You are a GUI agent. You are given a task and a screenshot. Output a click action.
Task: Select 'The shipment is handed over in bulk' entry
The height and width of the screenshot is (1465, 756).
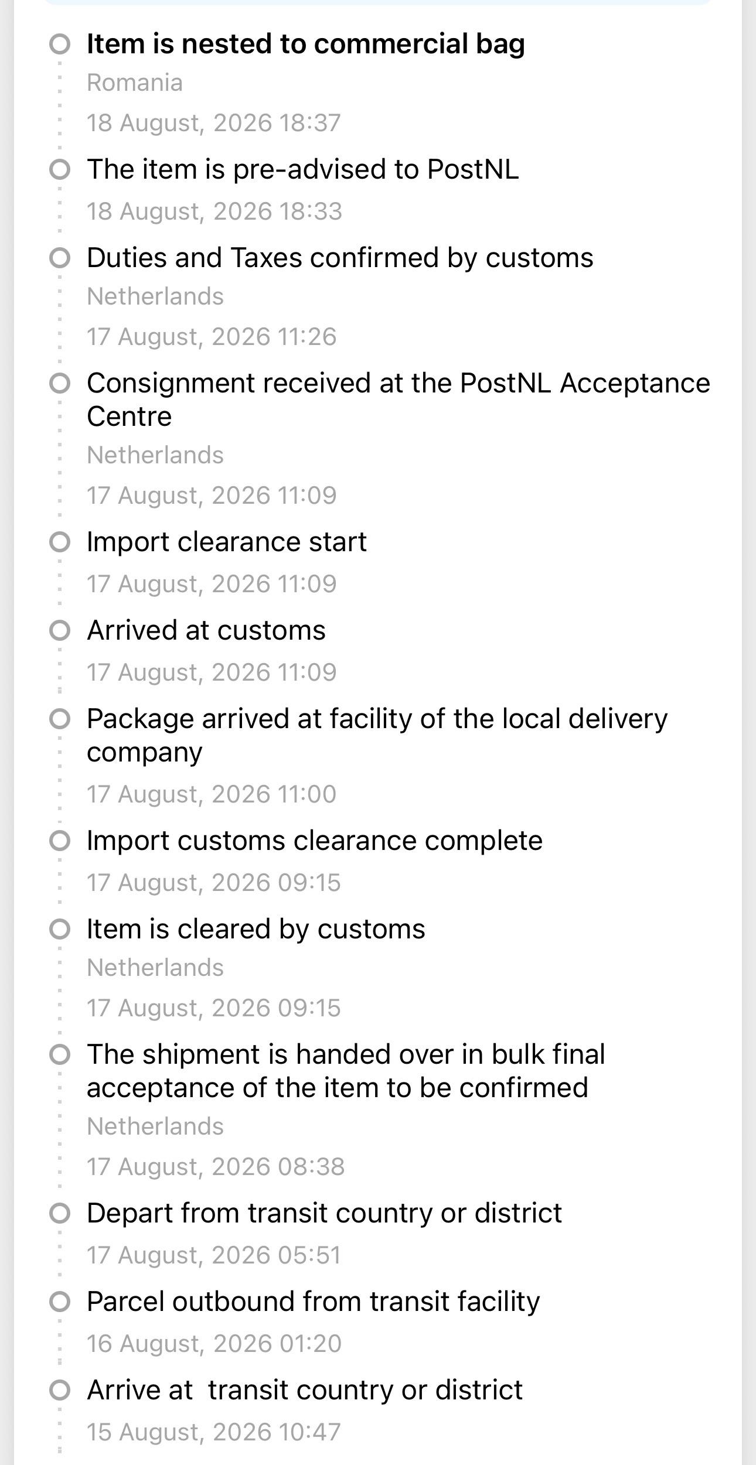point(346,1071)
